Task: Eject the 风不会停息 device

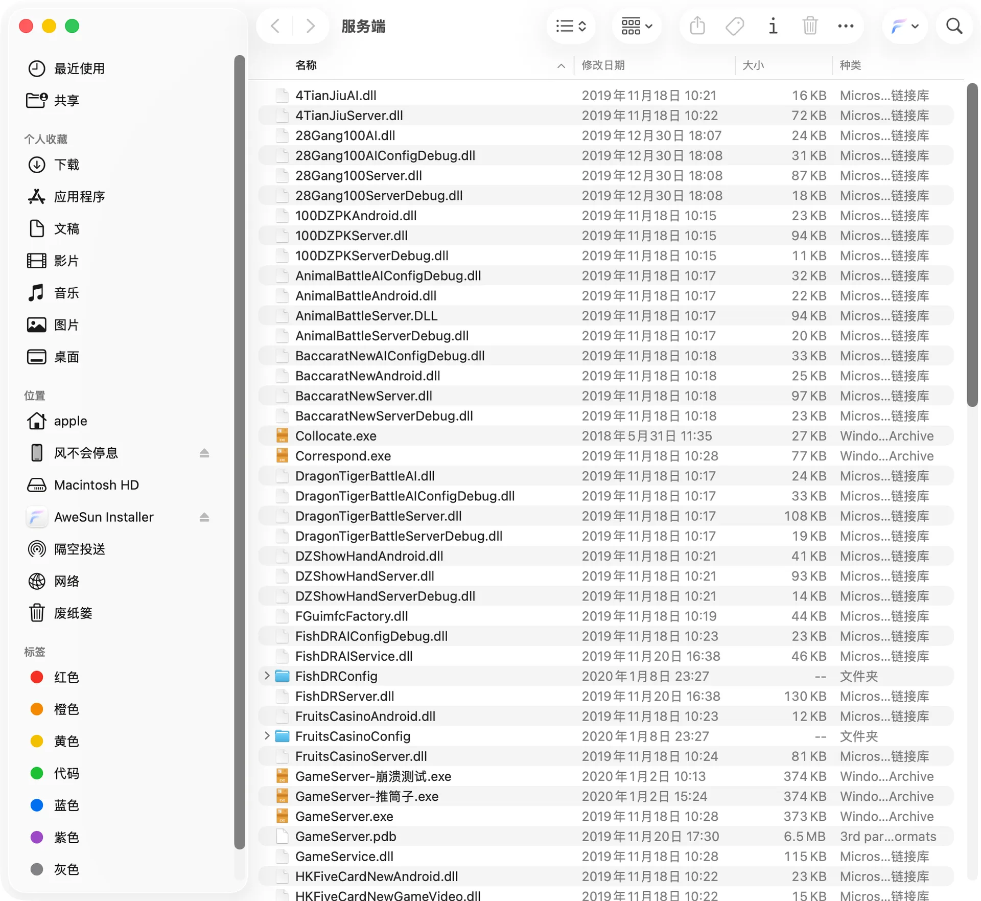Action: tap(204, 453)
